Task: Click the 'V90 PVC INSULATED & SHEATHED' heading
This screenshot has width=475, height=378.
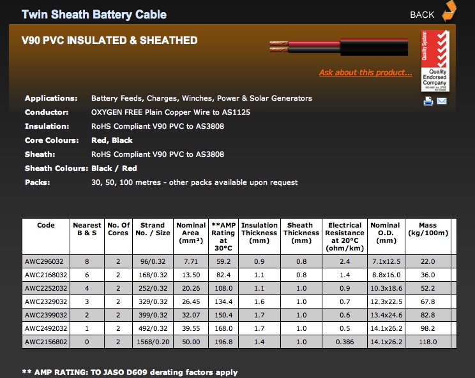Action: pos(109,41)
